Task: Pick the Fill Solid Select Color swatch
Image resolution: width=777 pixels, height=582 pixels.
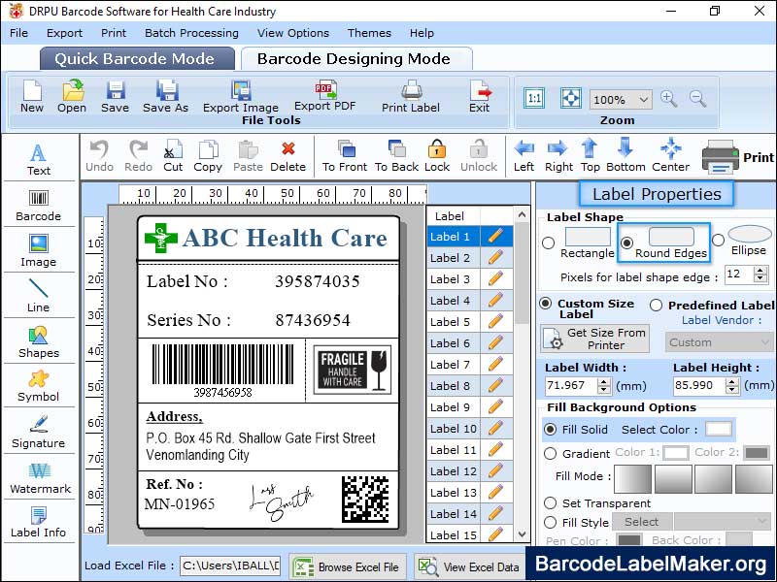Action: (x=718, y=429)
